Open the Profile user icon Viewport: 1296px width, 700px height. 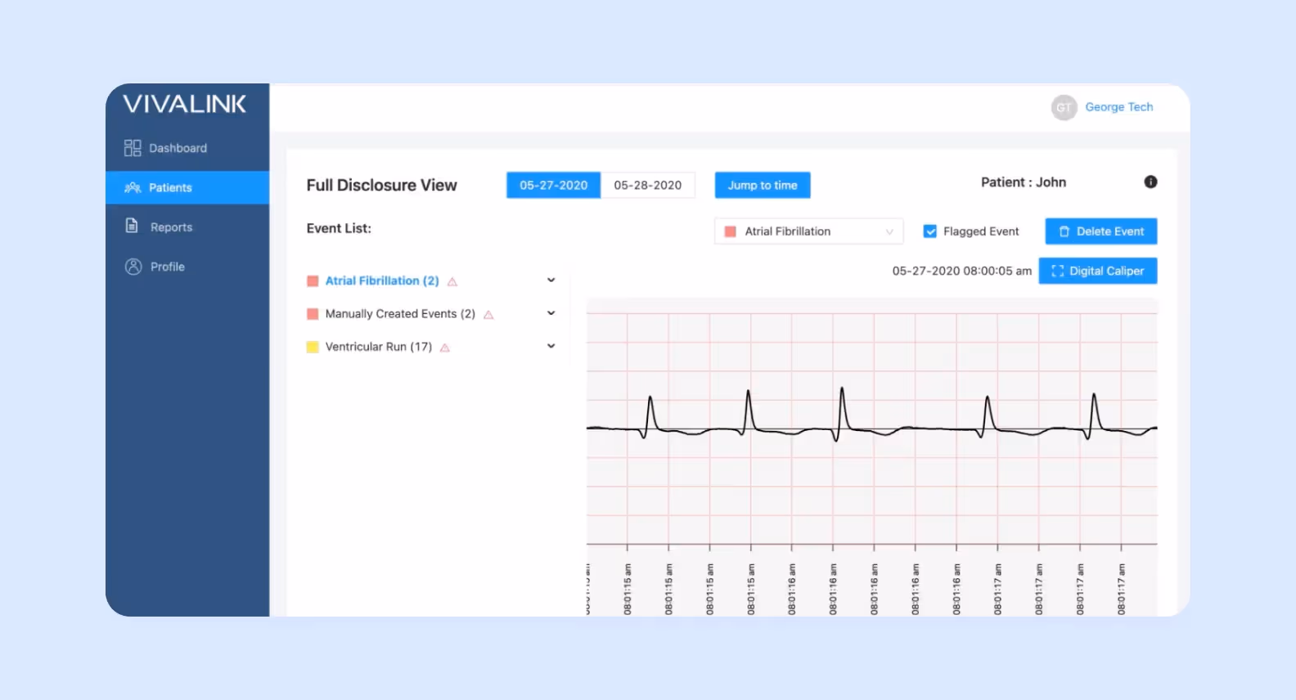click(x=133, y=267)
